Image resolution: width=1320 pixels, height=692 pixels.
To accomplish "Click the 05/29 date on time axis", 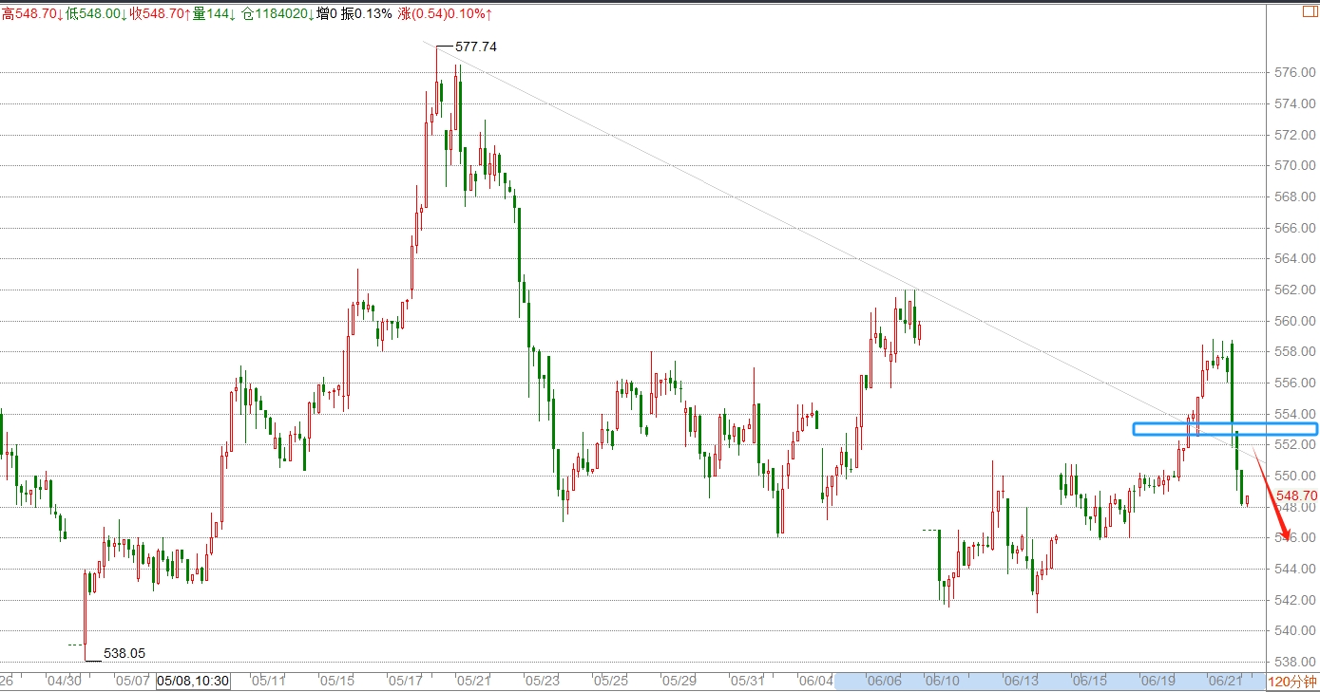I will pos(679,682).
